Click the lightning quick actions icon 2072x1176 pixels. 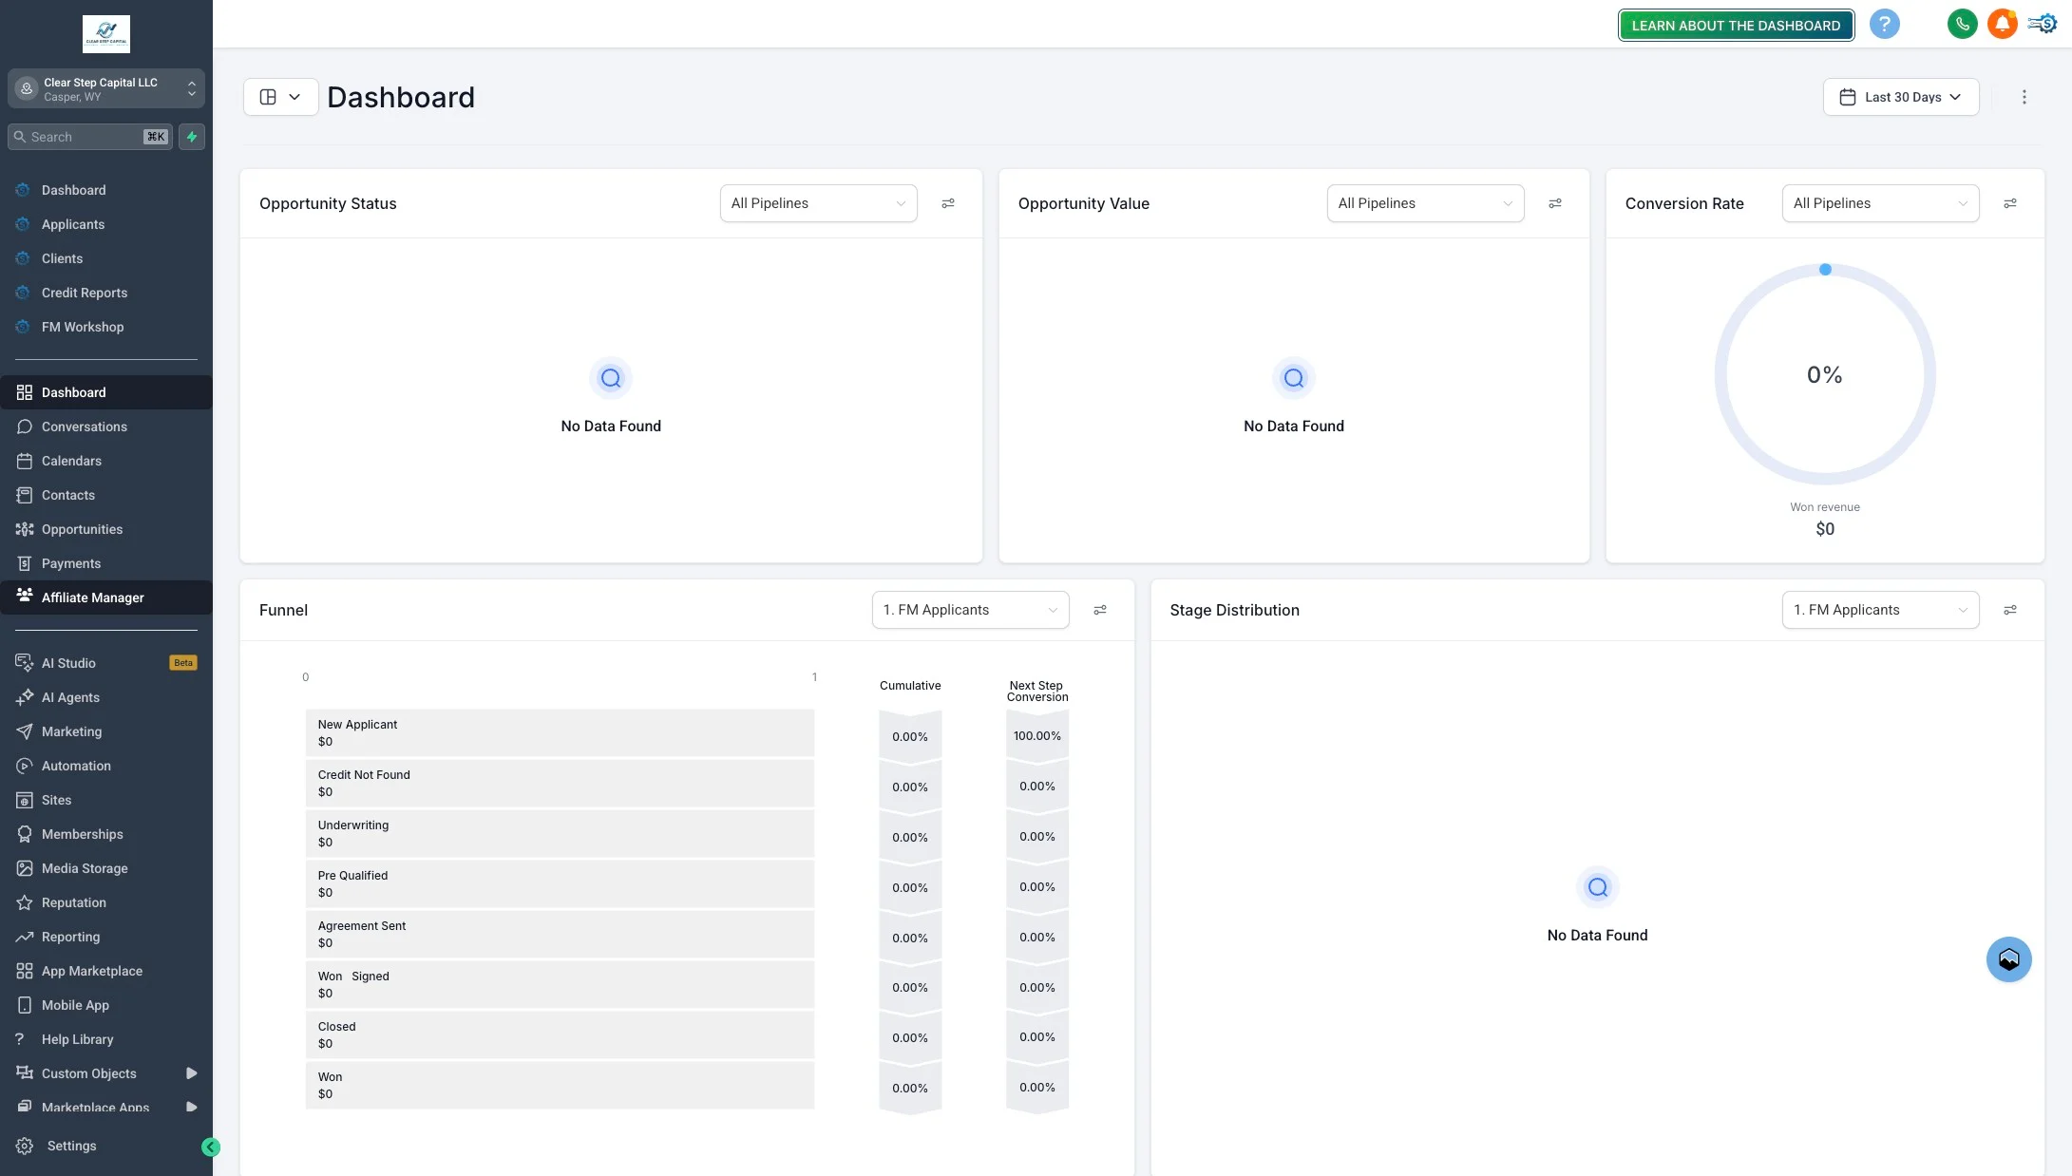pyautogui.click(x=192, y=137)
